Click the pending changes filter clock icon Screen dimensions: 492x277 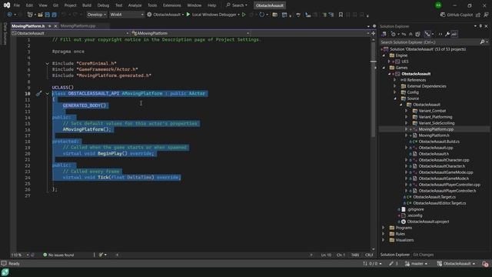click(x=393, y=34)
